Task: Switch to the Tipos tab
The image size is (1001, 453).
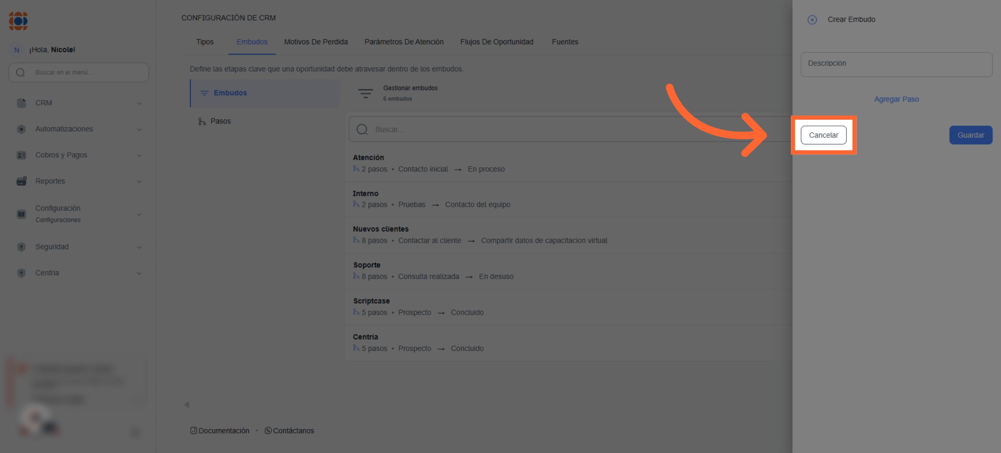Action: coord(205,42)
